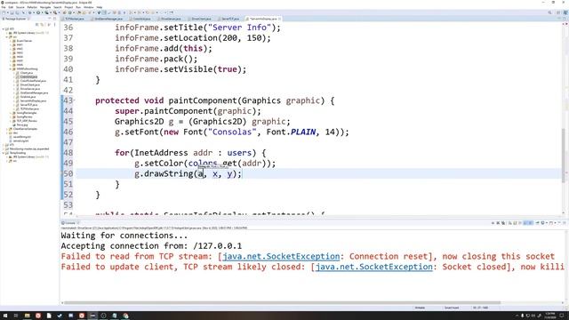Open the Source menu

tap(20, 7)
